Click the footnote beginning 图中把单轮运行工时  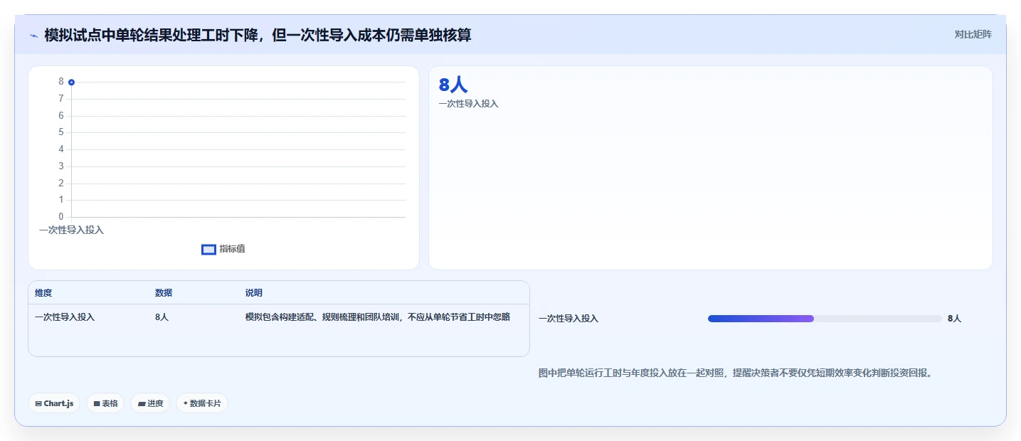(x=736, y=373)
